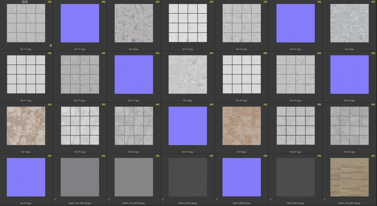Viewport: 377px width, 206px height.
Task: Click the pencil icon on Tiles03_COL_VAR1_6K.jpg
Action: click(x=325, y=199)
